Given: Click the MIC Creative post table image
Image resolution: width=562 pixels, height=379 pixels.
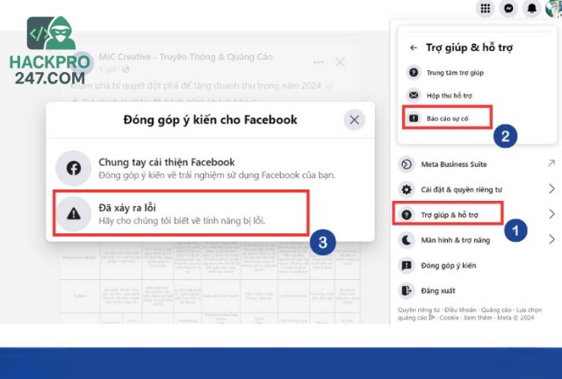Looking at the screenshot, I should [x=210, y=283].
